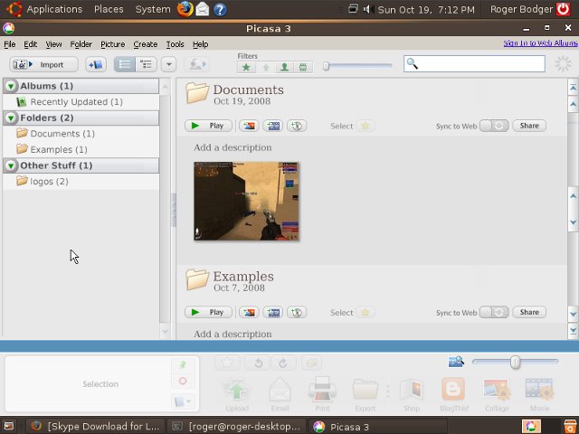
Task: Click the Shop icon in bottom tray
Action: click(412, 396)
